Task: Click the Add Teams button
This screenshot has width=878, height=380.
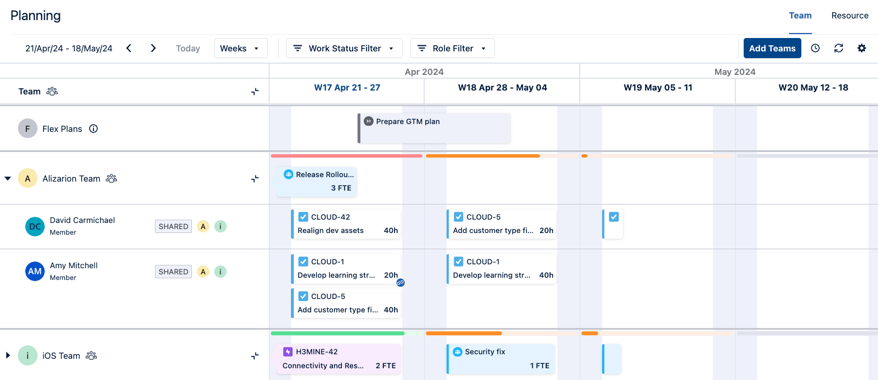Action: pyautogui.click(x=772, y=48)
